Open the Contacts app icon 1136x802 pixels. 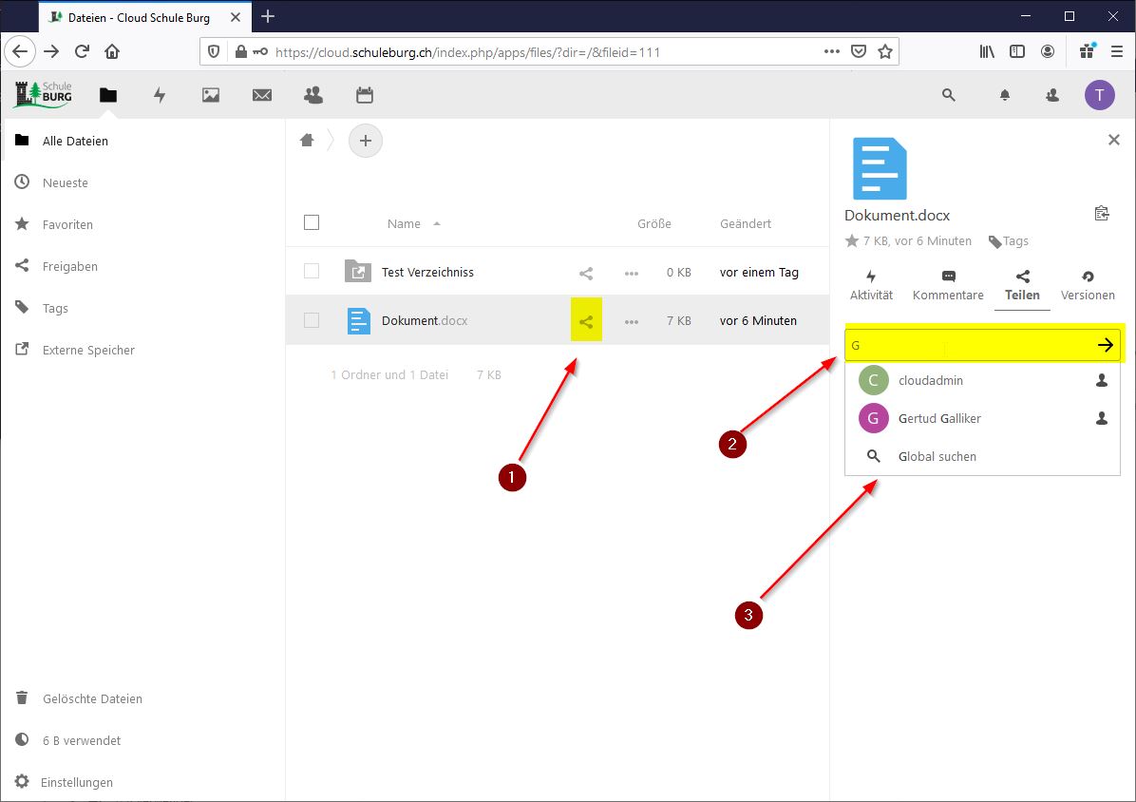click(312, 95)
